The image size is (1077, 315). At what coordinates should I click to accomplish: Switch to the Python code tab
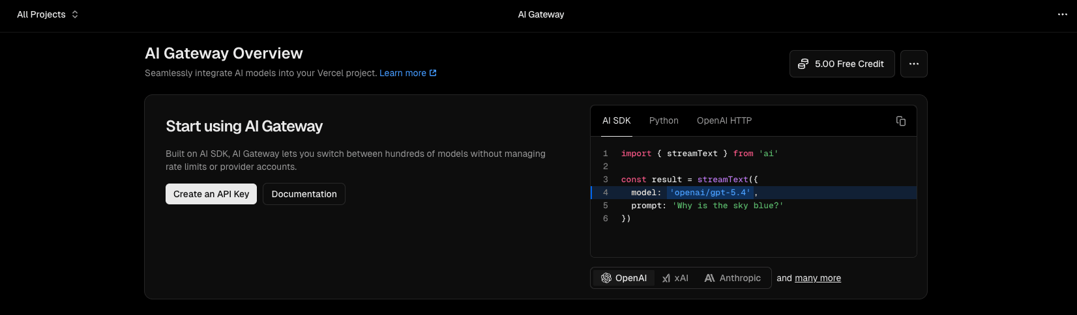coord(664,120)
